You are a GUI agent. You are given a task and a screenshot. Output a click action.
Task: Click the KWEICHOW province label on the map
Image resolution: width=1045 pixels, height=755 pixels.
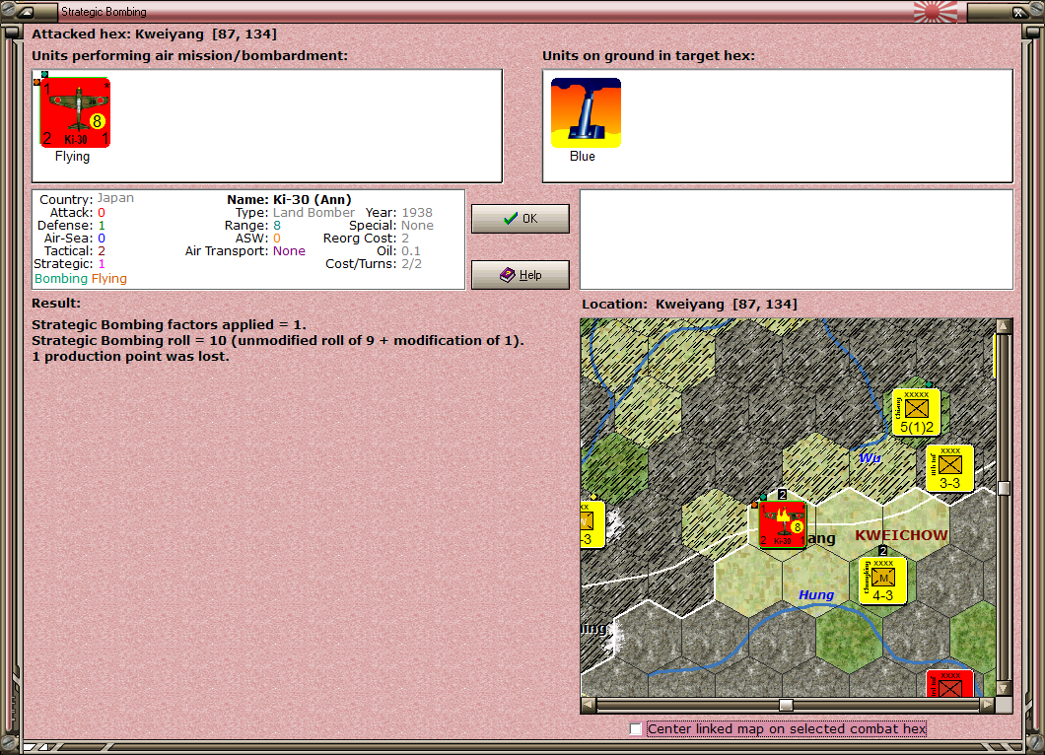pos(901,535)
